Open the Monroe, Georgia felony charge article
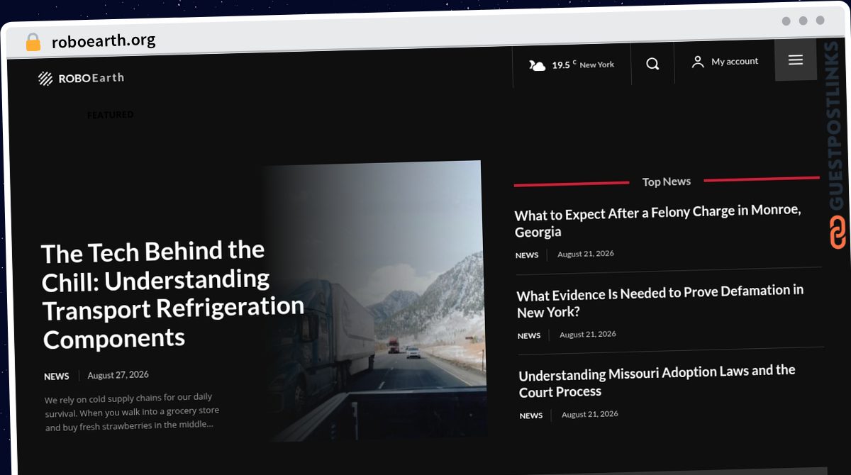Screen dimensions: 851x475 pyautogui.click(x=658, y=221)
